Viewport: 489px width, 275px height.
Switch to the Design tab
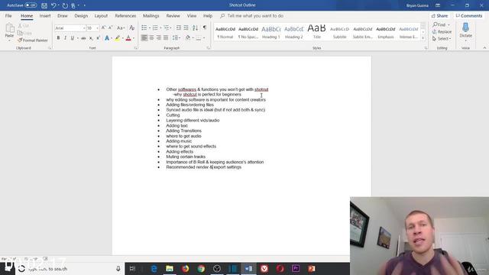pyautogui.click(x=81, y=16)
